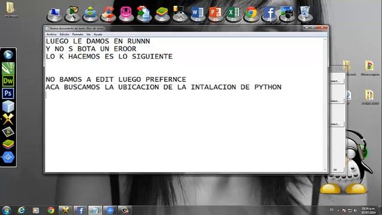Launch Dreamweaver from the side dock

8,81
